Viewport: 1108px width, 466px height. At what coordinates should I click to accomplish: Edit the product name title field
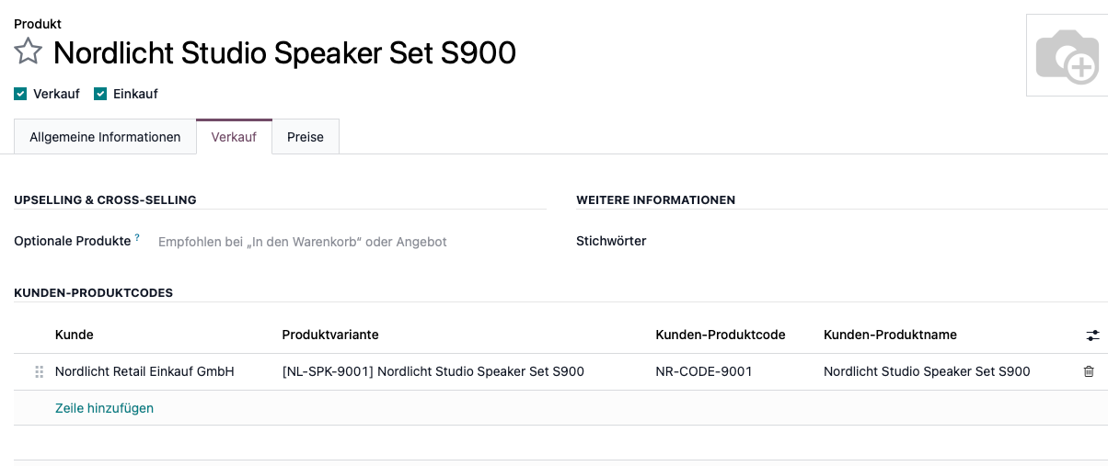tap(284, 53)
